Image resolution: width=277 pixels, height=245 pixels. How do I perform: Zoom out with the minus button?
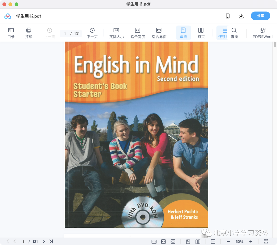[x=228, y=241]
